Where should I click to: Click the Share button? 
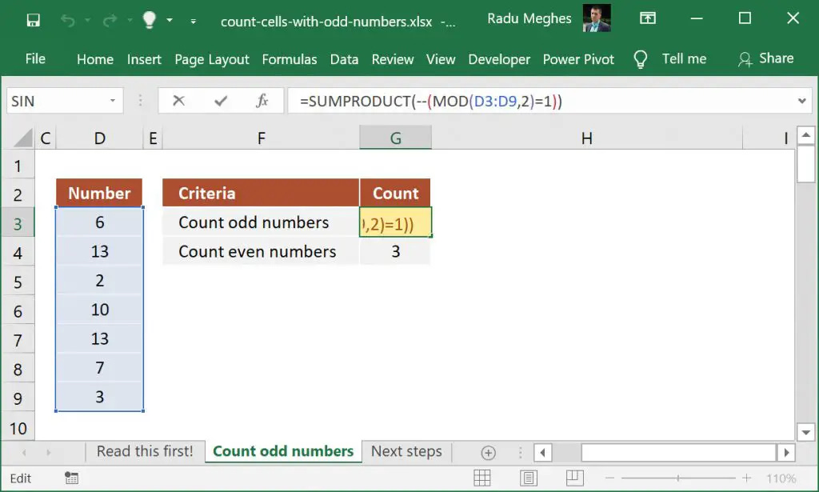click(767, 58)
